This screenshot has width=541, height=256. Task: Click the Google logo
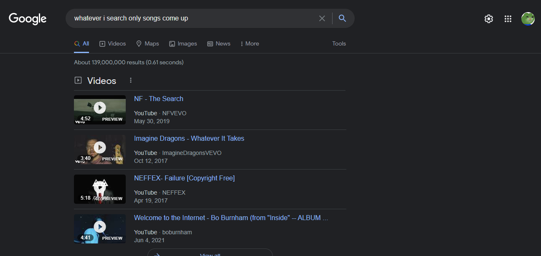28,19
